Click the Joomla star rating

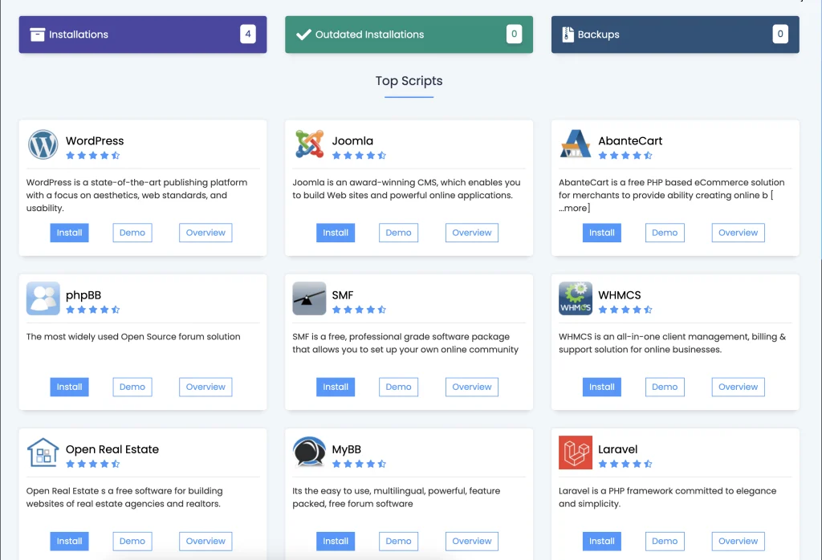359,156
